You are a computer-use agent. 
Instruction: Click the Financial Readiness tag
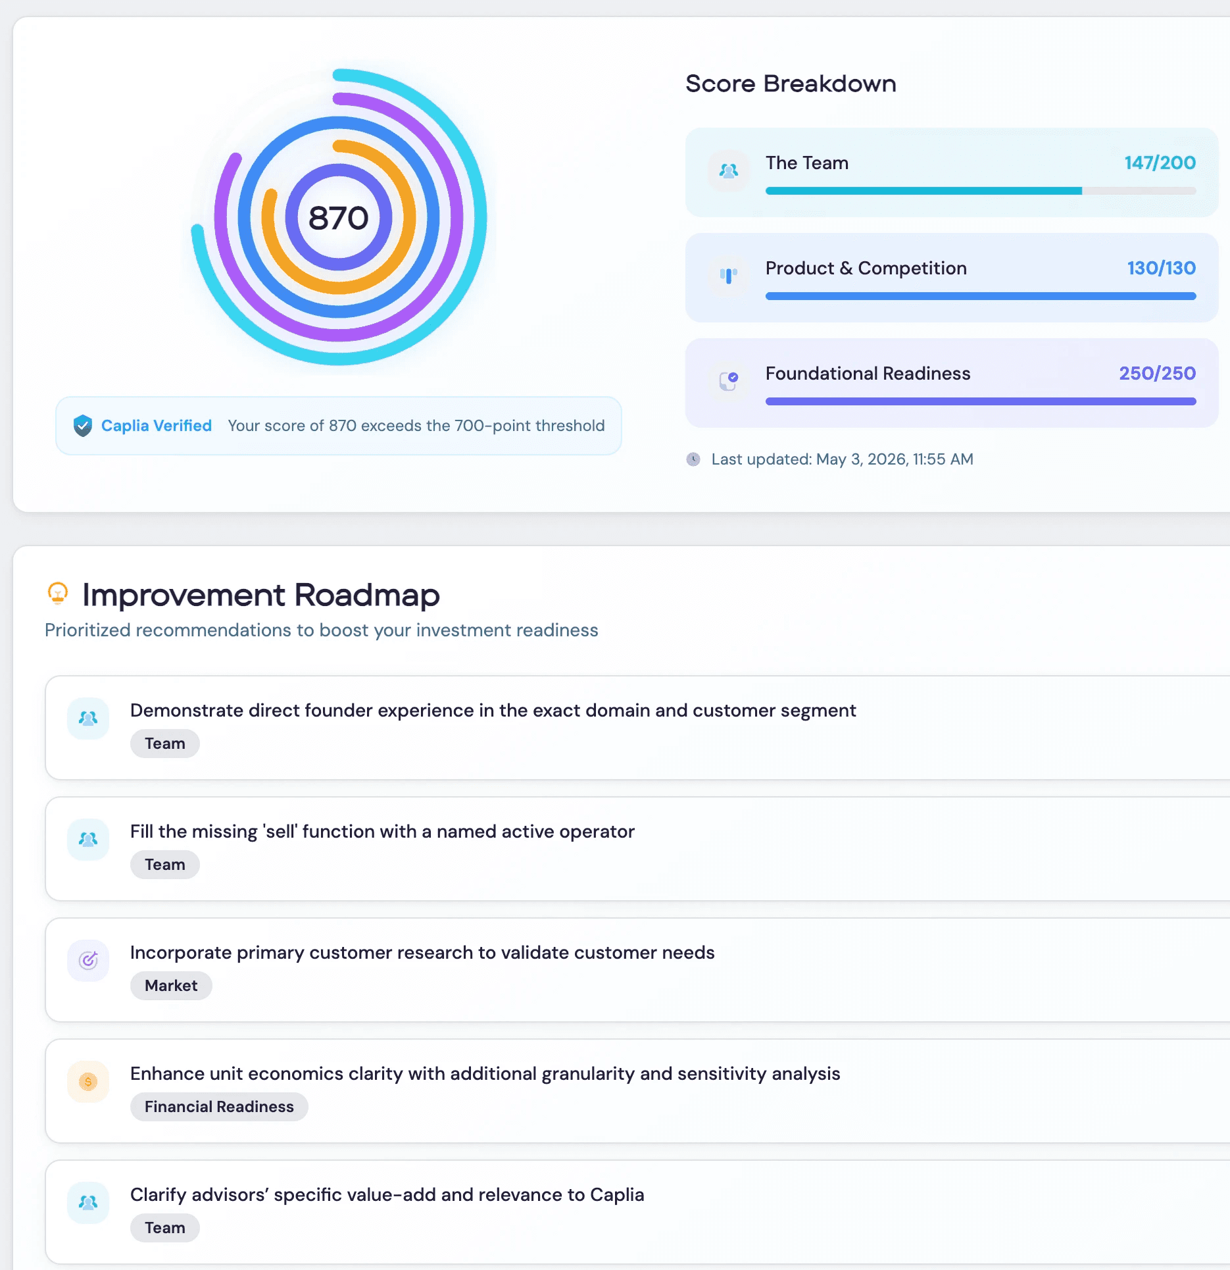[219, 1107]
